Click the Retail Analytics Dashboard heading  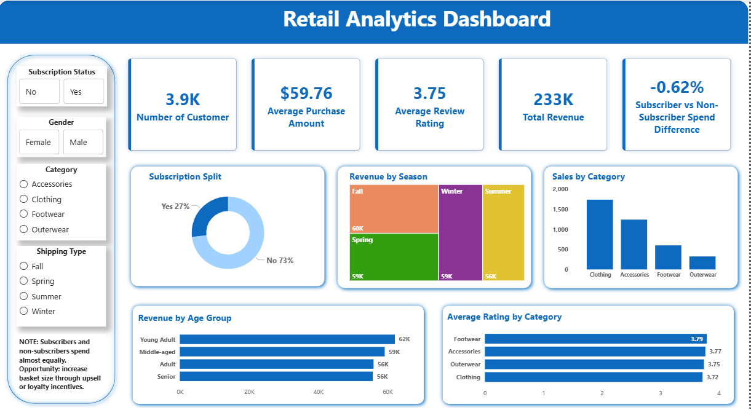pyautogui.click(x=416, y=19)
